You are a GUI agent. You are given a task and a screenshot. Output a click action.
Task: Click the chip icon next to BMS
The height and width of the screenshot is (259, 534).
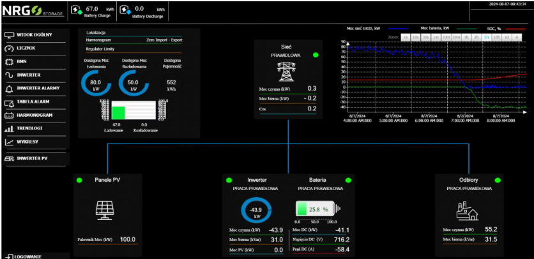(9, 62)
